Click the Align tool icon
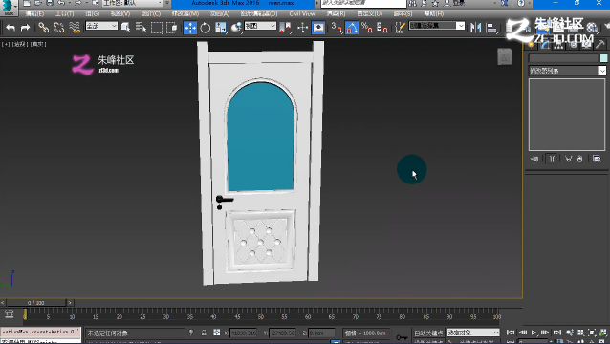 [x=491, y=28]
